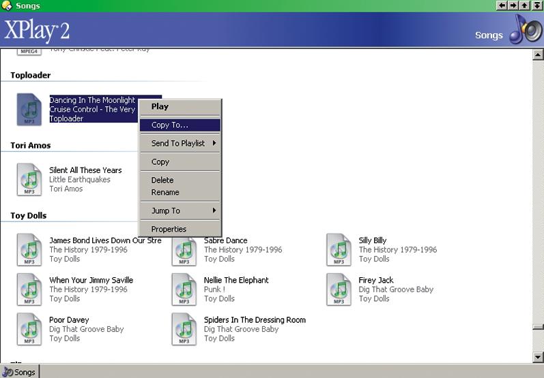Click the MP3 icon for James Bond Lives Down Our Stre
This screenshot has height=378, width=544.
pos(29,249)
